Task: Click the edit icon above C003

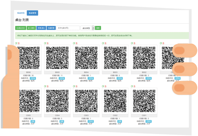Action: [74, 86]
